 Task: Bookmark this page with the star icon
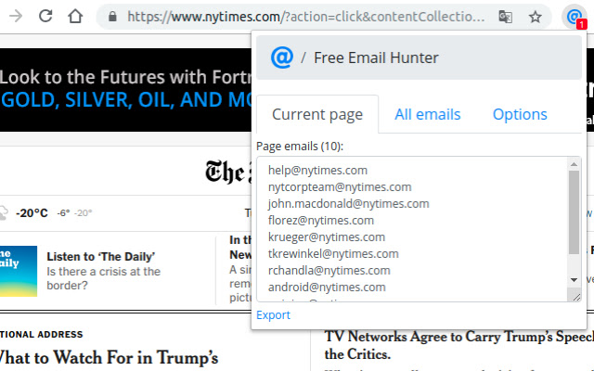[x=536, y=17]
